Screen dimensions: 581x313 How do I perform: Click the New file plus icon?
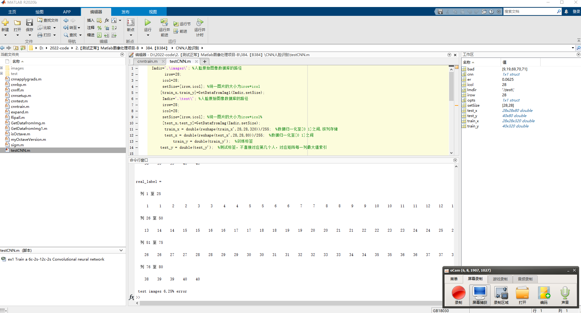pos(5,22)
